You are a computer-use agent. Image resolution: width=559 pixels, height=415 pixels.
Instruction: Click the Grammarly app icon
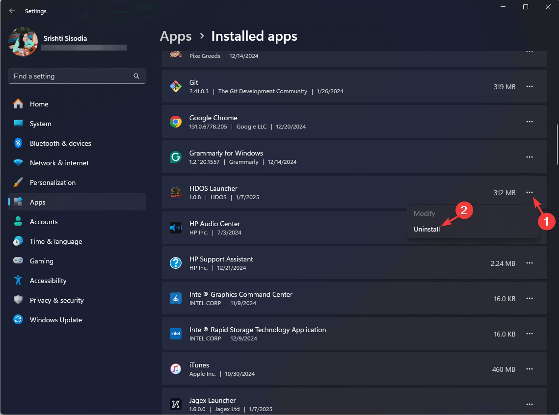tap(175, 157)
